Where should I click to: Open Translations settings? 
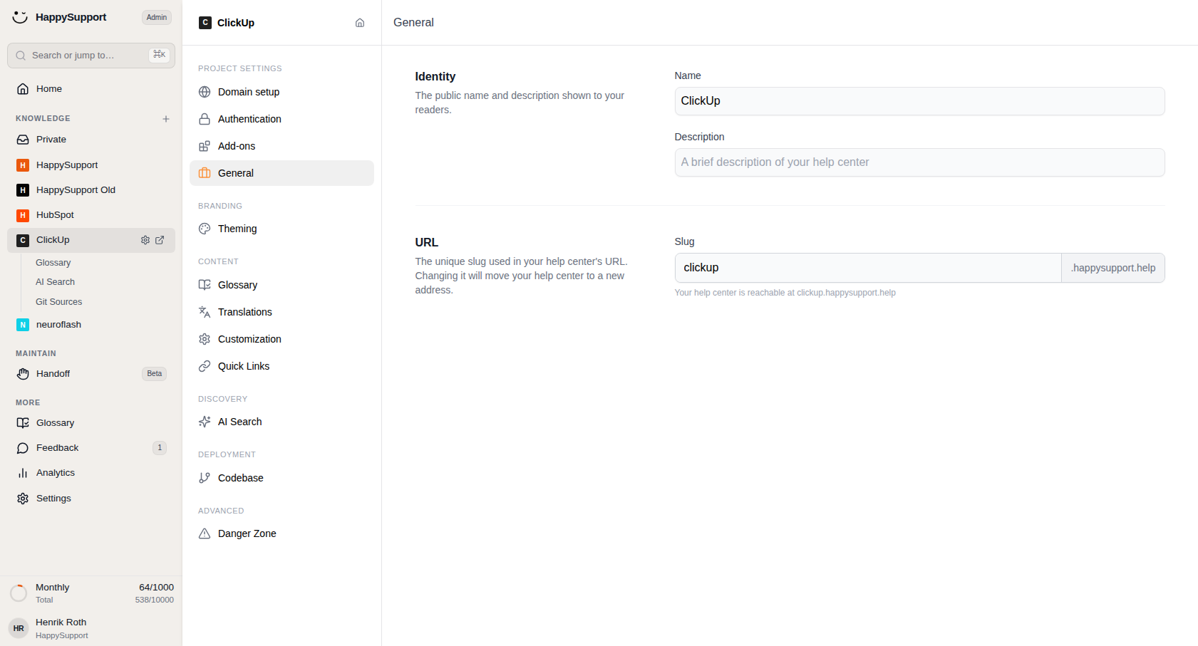pyautogui.click(x=282, y=312)
